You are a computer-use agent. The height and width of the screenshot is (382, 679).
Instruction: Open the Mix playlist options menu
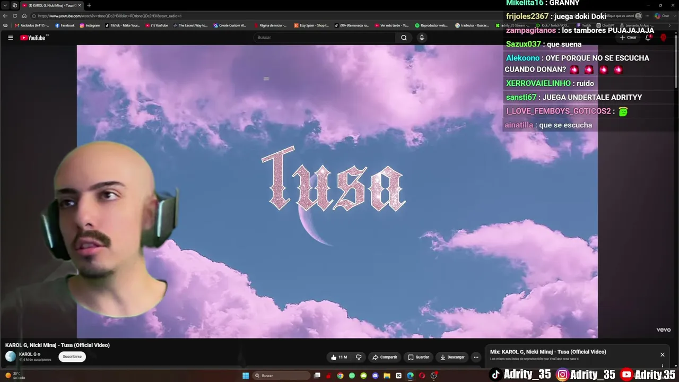[x=662, y=366]
